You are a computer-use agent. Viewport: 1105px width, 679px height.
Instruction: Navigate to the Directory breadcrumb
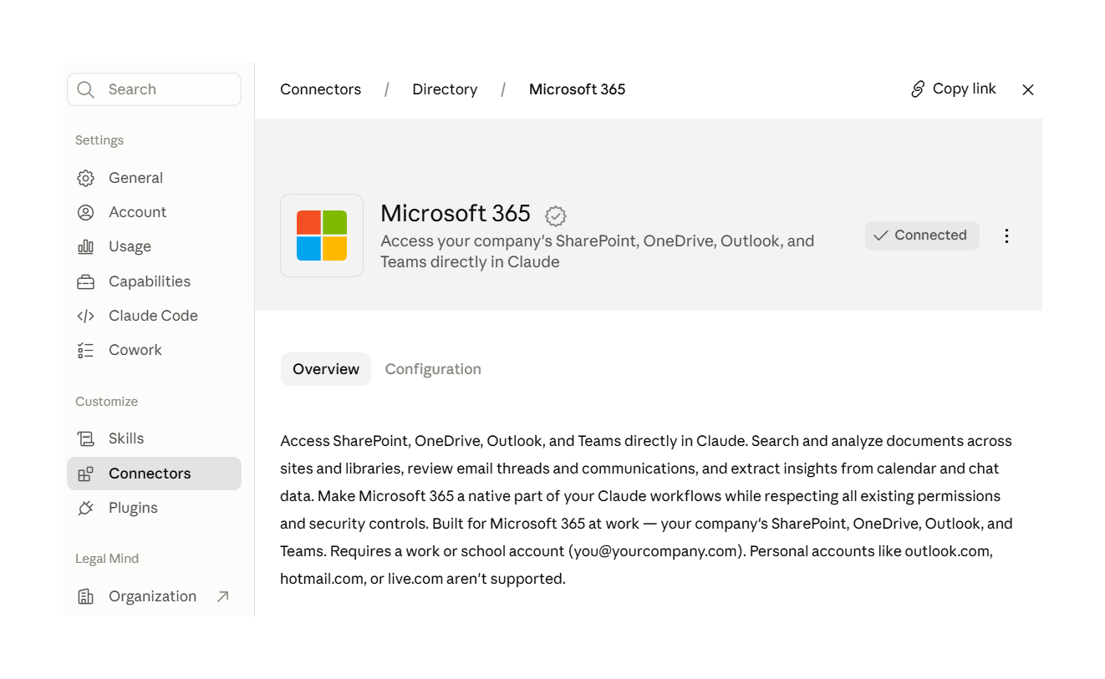pyautogui.click(x=445, y=89)
